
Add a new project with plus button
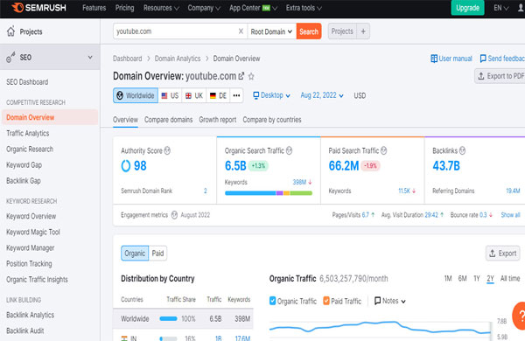[x=363, y=31]
